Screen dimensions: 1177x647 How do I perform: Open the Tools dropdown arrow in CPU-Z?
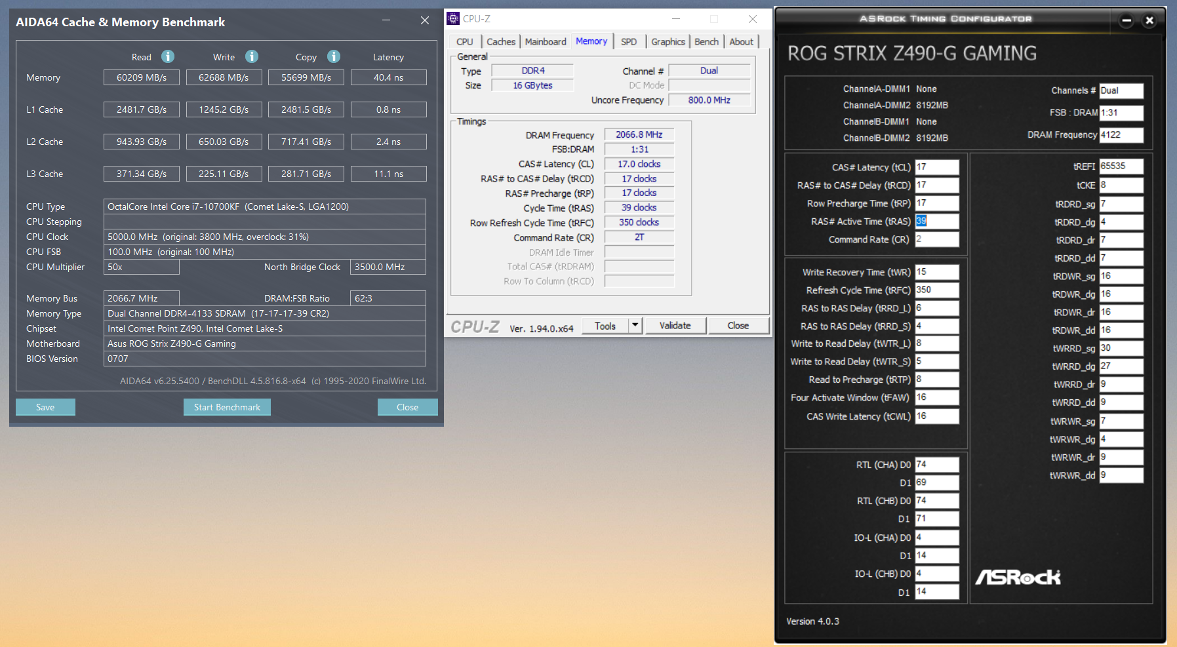point(635,325)
